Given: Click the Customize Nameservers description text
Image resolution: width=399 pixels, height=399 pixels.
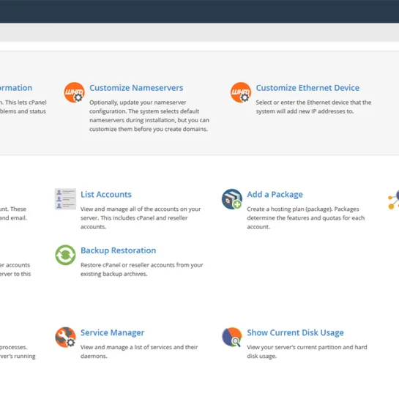Looking at the screenshot, I should click(149, 116).
